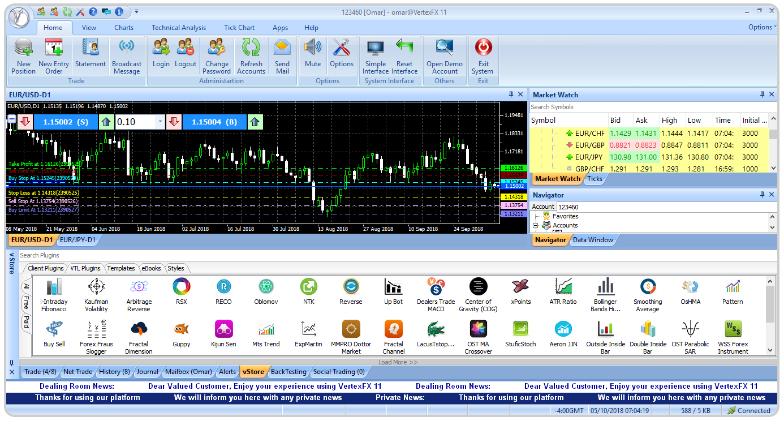
Task: Open the Technical Analysis ribbon tab
Action: [x=179, y=28]
